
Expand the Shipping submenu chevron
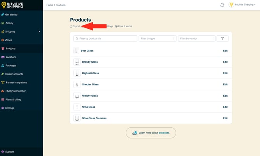[39, 31]
